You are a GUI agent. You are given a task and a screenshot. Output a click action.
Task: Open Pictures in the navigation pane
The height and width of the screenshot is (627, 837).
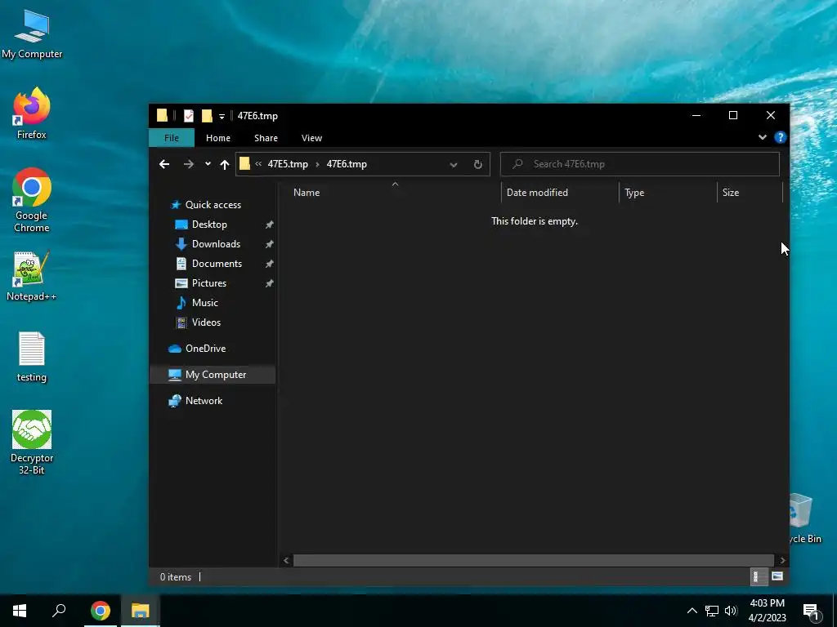point(208,283)
